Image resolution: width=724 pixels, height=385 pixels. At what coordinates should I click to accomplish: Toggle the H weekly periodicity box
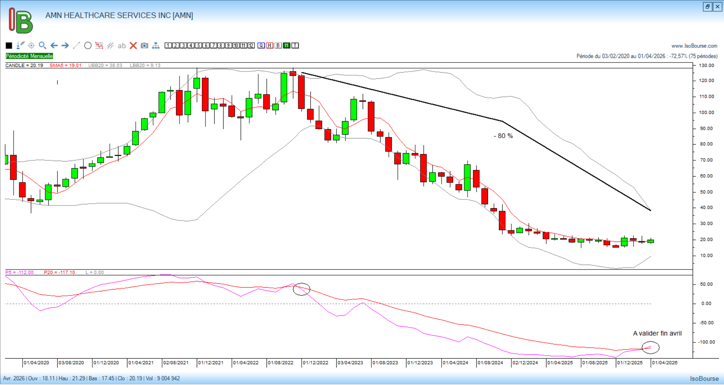click(270, 46)
